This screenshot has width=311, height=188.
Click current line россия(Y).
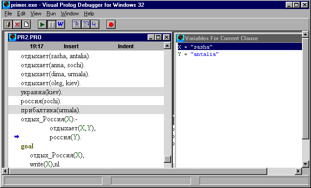(x=65, y=138)
